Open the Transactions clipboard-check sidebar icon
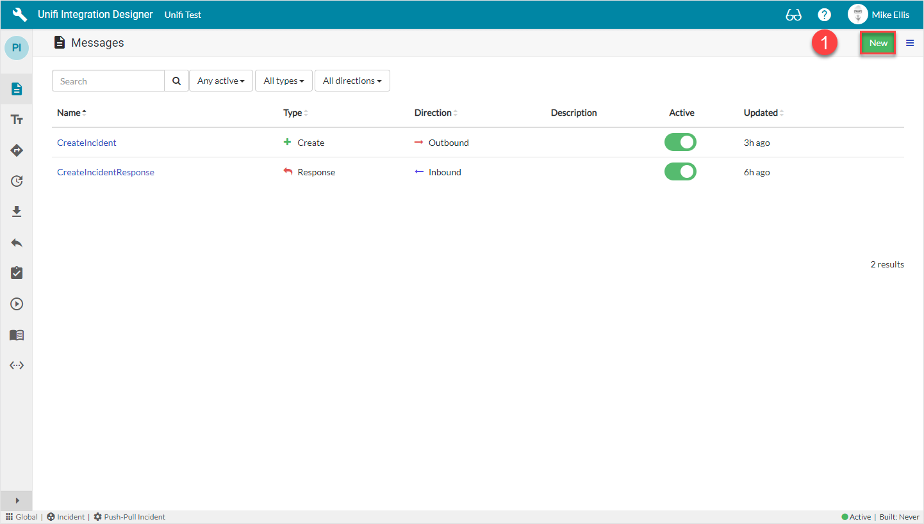This screenshot has width=924, height=524. pyautogui.click(x=16, y=273)
